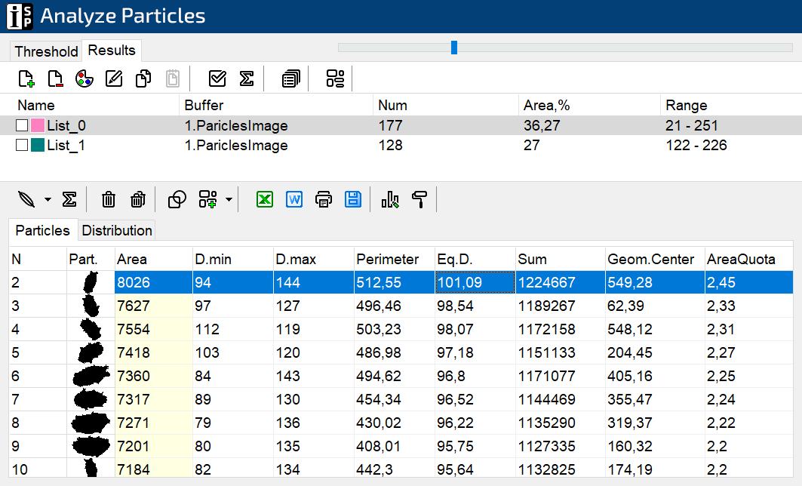This screenshot has height=486, width=802.
Task: Click the paint roller icon
Action: point(419,199)
